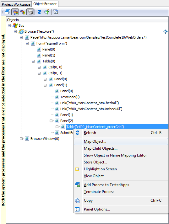This screenshot has height=224, width=169.
Task: Toggle the Show Invisible Objects toolbar button
Action: tap(30, 12)
